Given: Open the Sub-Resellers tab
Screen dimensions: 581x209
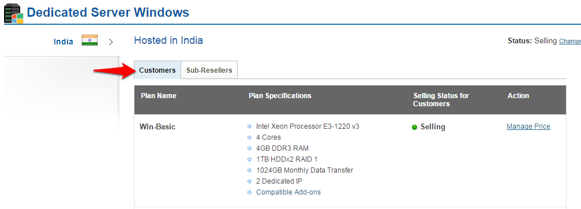Looking at the screenshot, I should pos(209,70).
